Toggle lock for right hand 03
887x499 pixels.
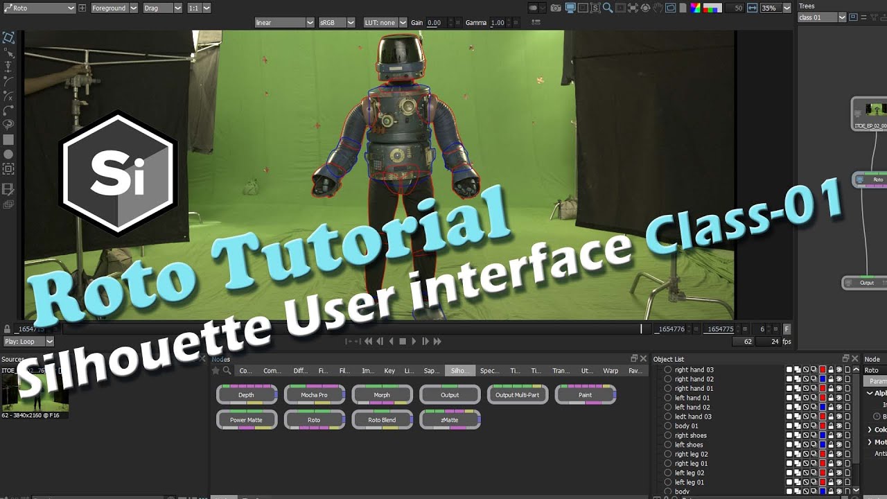(x=831, y=370)
